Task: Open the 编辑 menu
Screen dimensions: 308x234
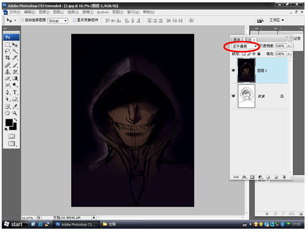Action: (30, 12)
